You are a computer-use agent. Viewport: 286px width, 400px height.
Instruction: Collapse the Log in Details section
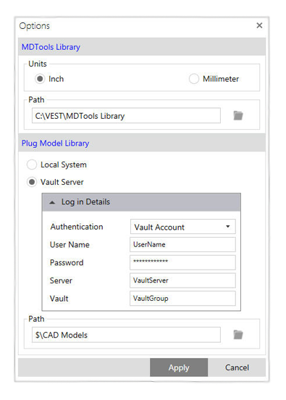[52, 202]
